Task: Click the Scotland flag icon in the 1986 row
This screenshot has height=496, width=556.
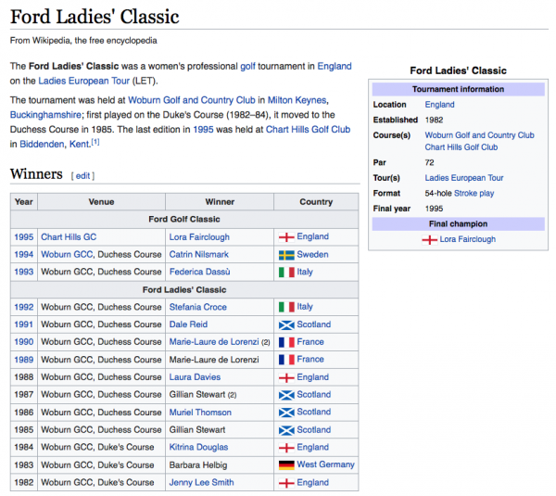Action: (x=286, y=413)
